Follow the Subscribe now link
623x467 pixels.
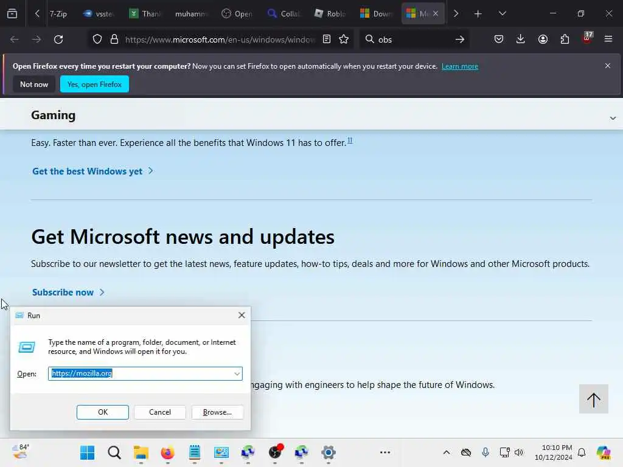pyautogui.click(x=68, y=292)
